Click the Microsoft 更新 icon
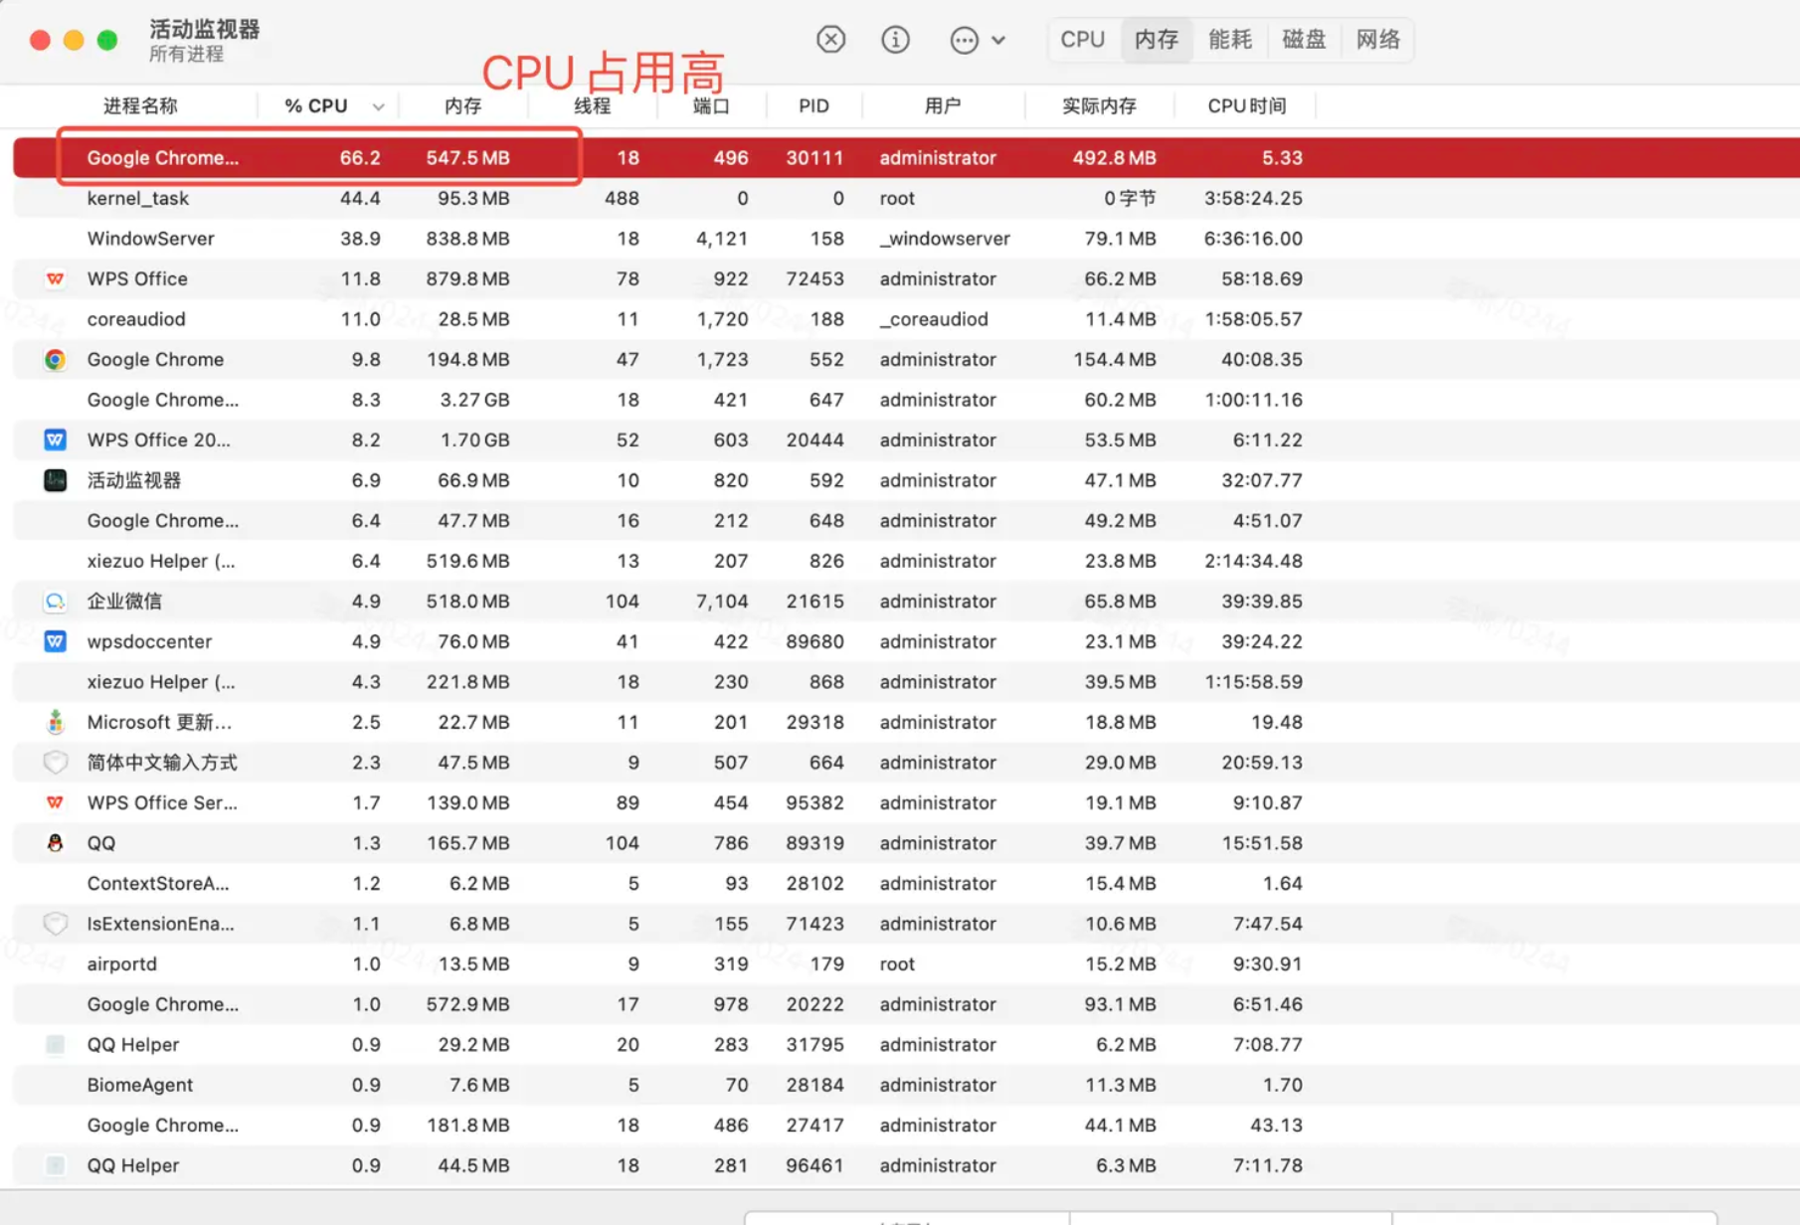 coord(55,723)
